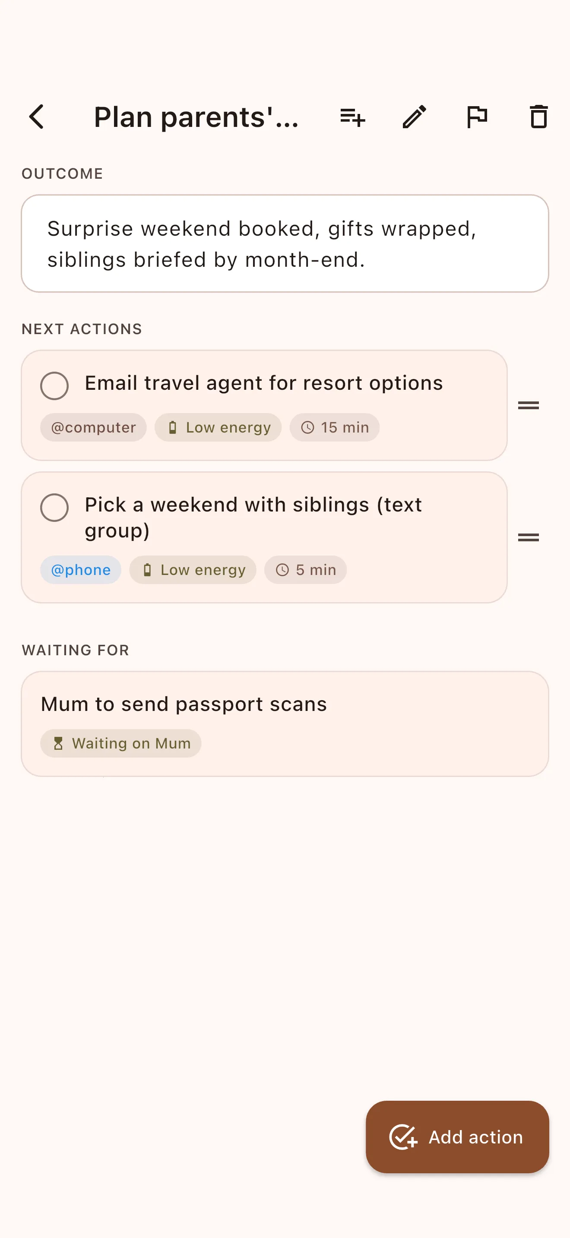Click the Outcome text field
This screenshot has width=570, height=1238.
point(285,243)
